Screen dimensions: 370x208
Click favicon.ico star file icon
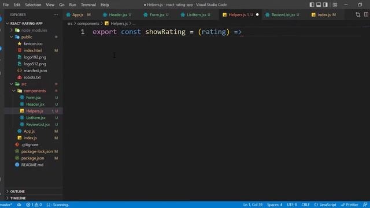[x=20, y=44]
